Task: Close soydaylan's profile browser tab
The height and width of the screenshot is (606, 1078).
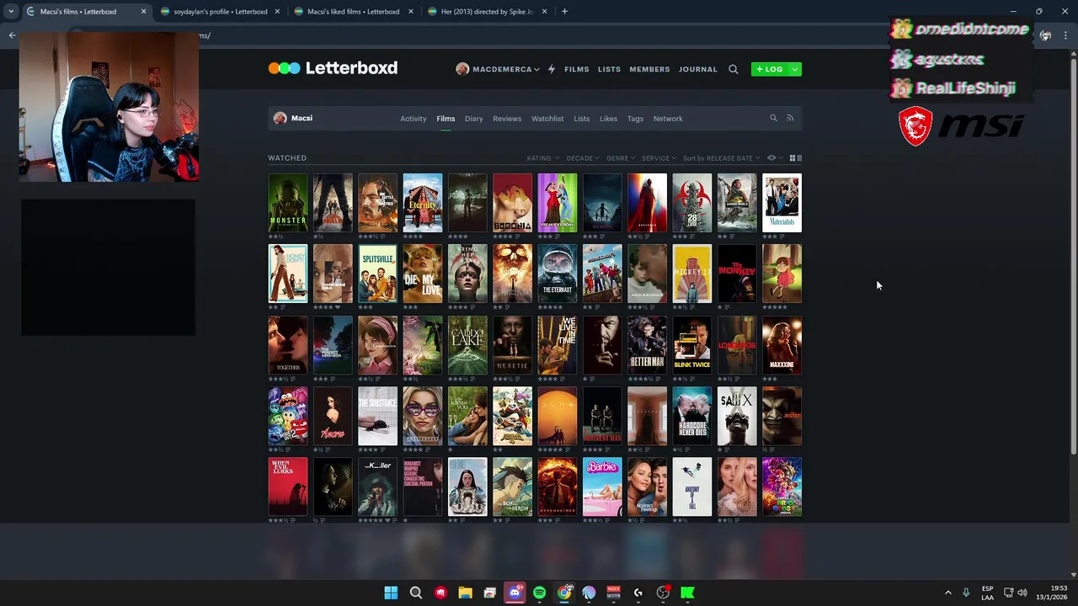Action: (277, 12)
